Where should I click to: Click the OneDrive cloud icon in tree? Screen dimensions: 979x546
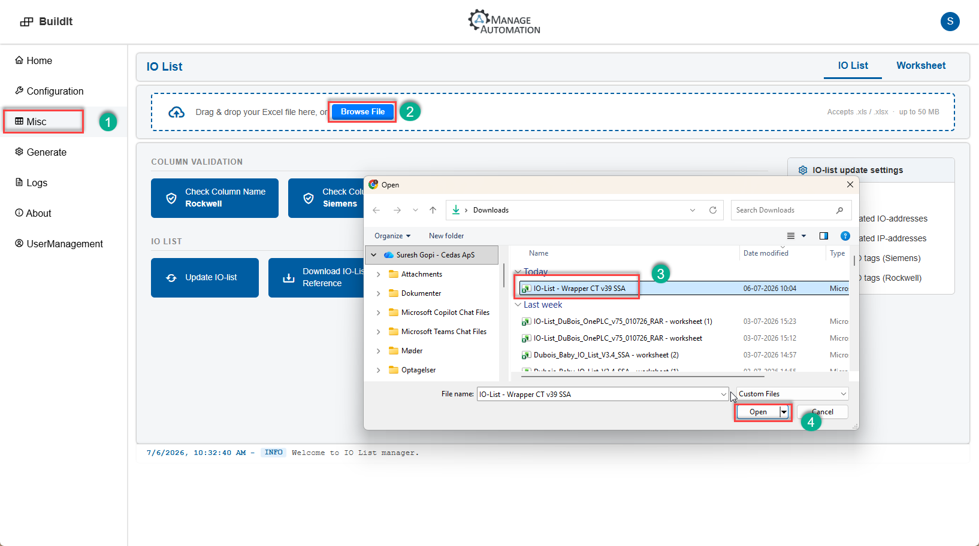389,255
